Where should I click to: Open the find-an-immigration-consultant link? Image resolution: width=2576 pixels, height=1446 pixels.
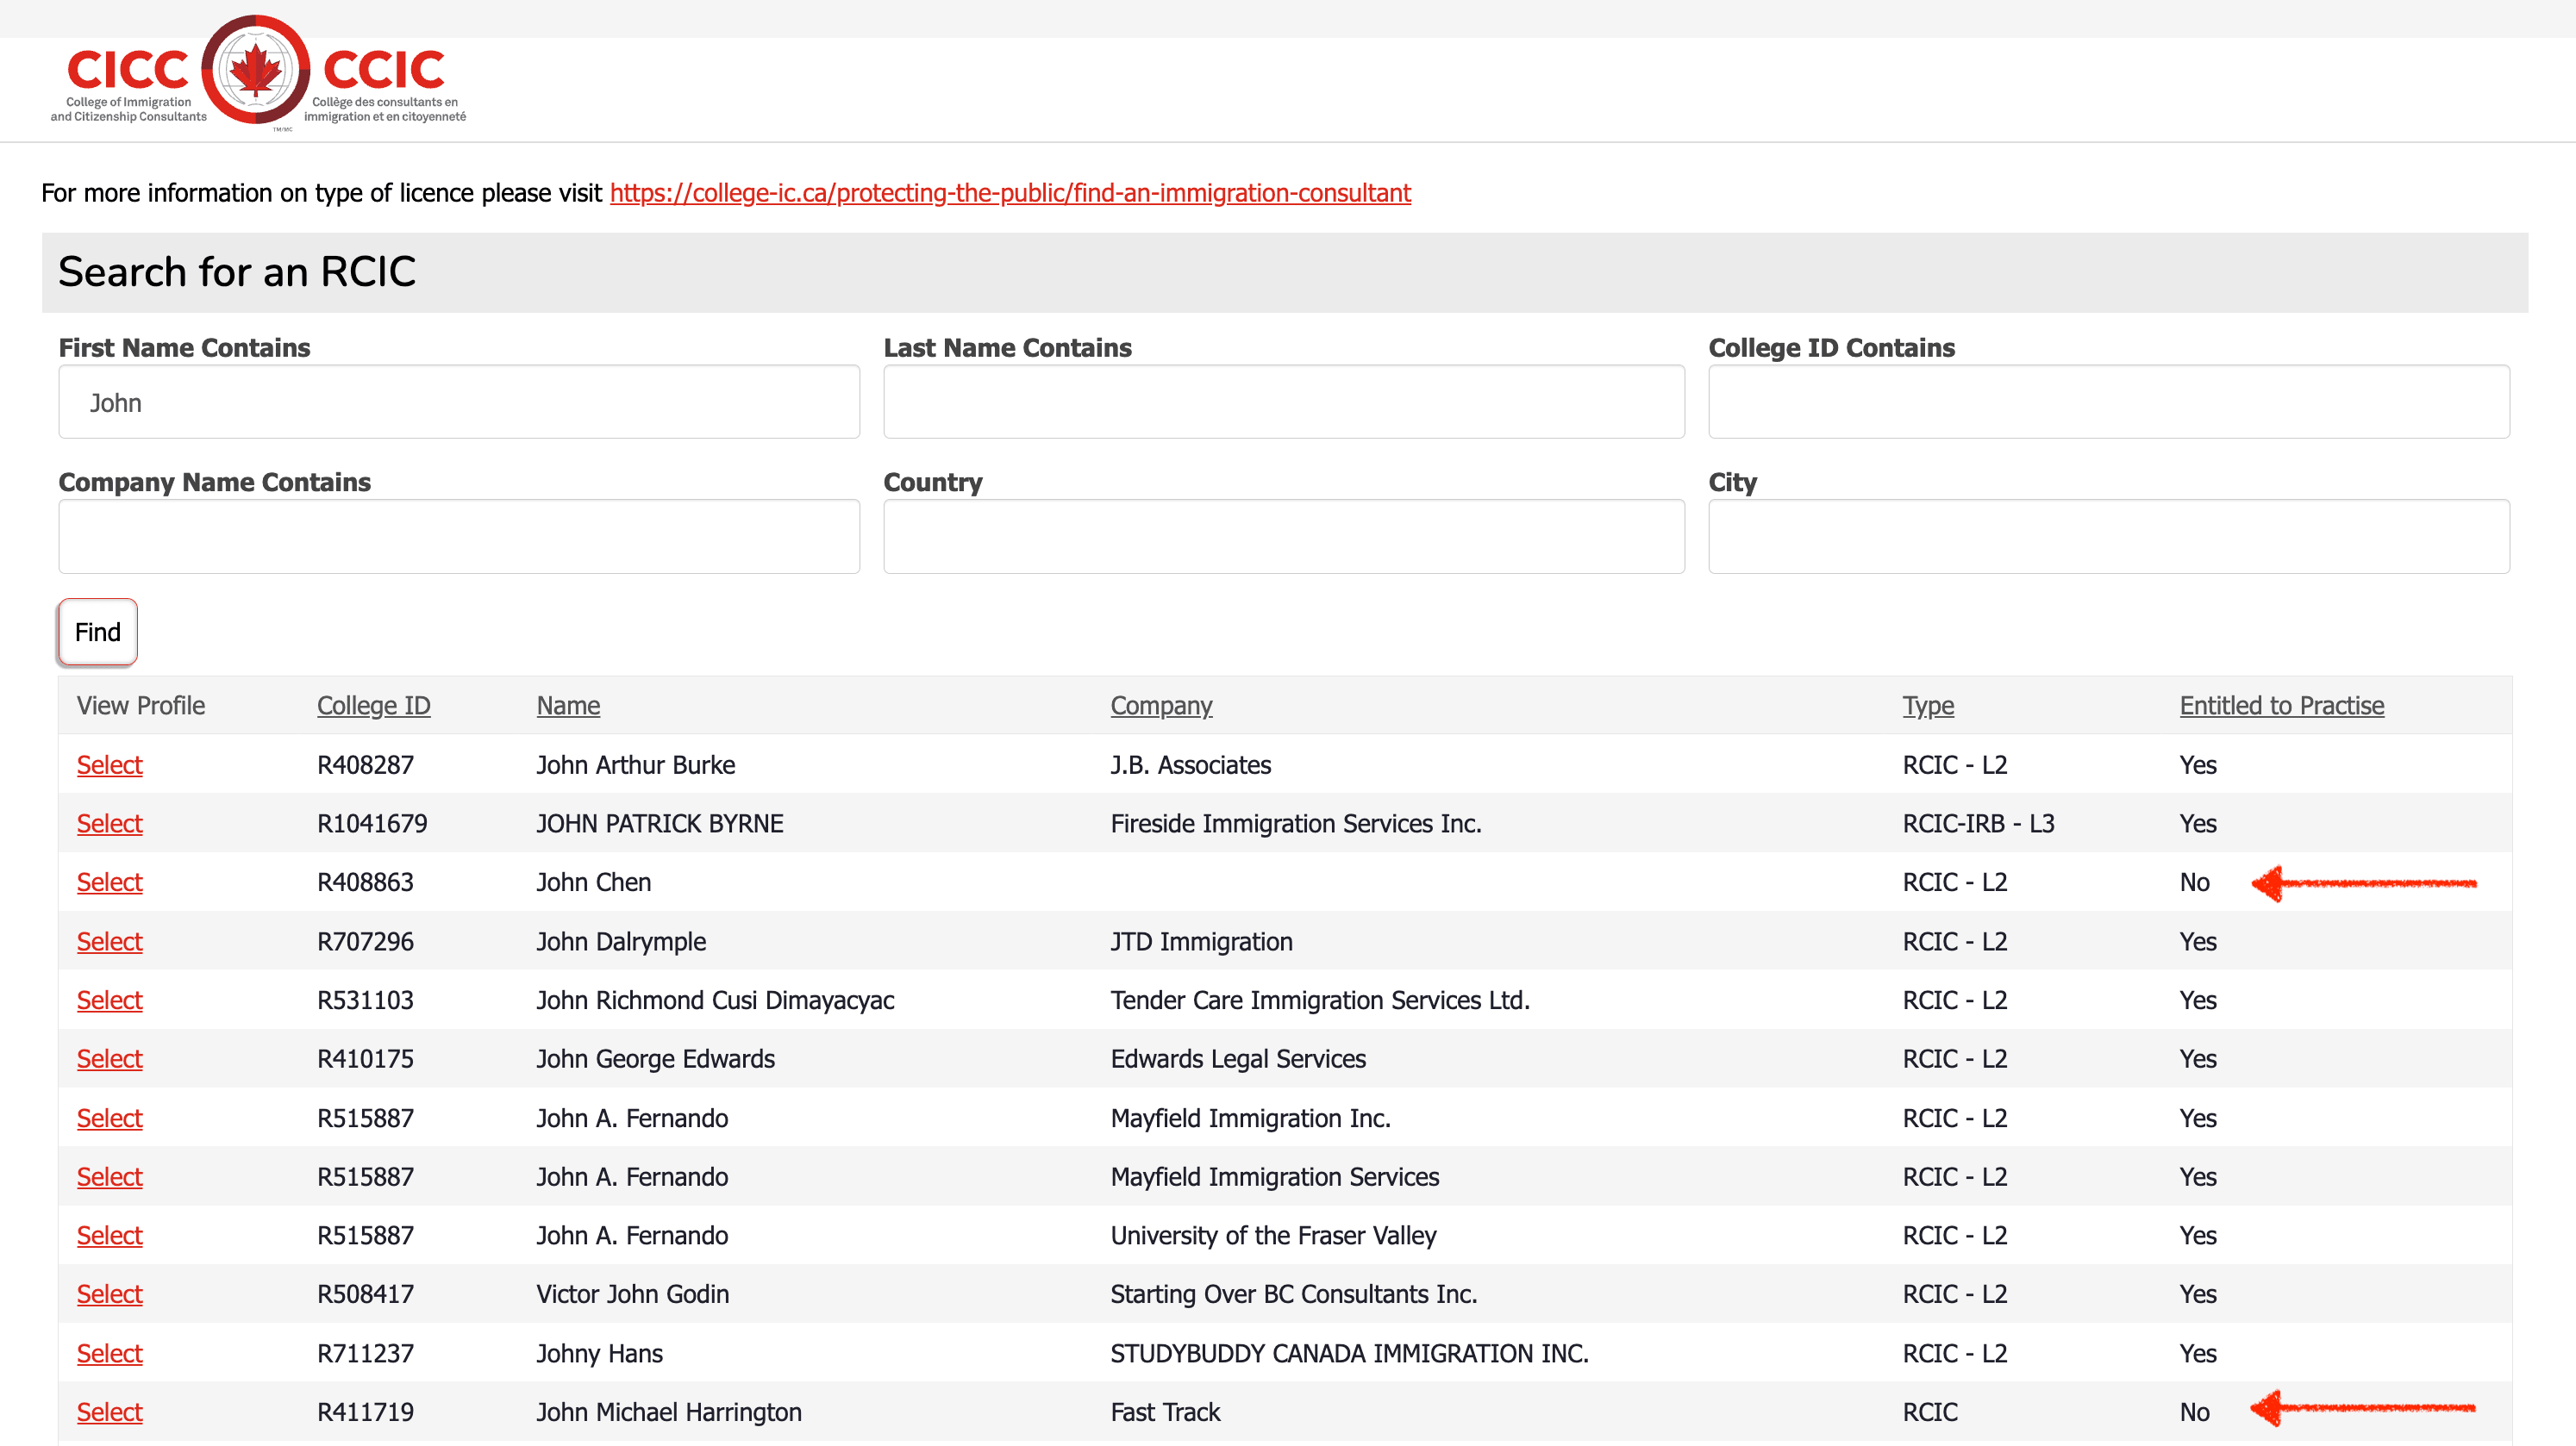pyautogui.click(x=1010, y=193)
